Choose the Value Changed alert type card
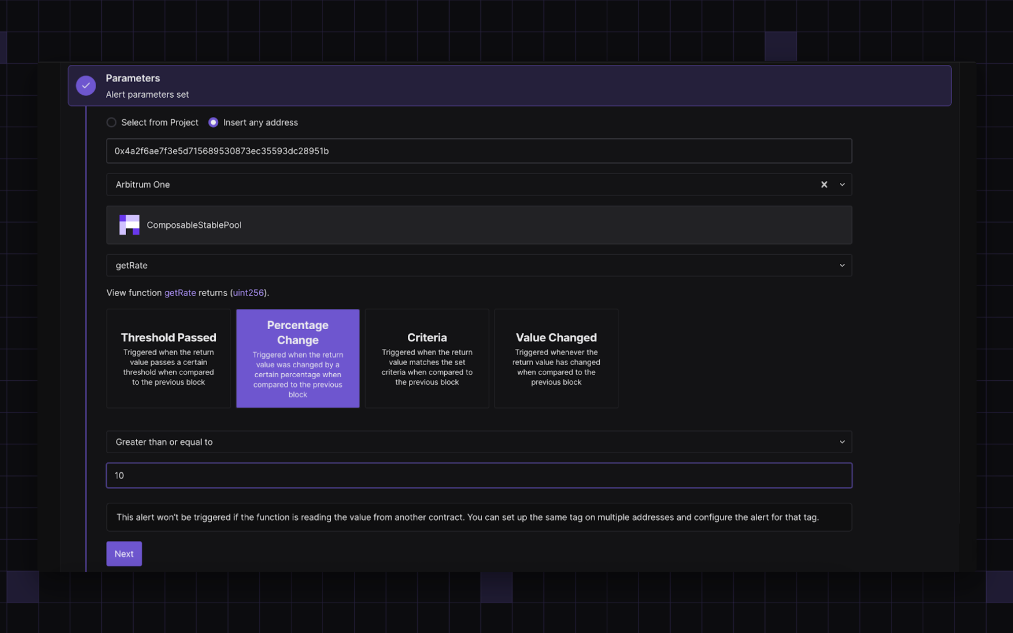 point(556,359)
